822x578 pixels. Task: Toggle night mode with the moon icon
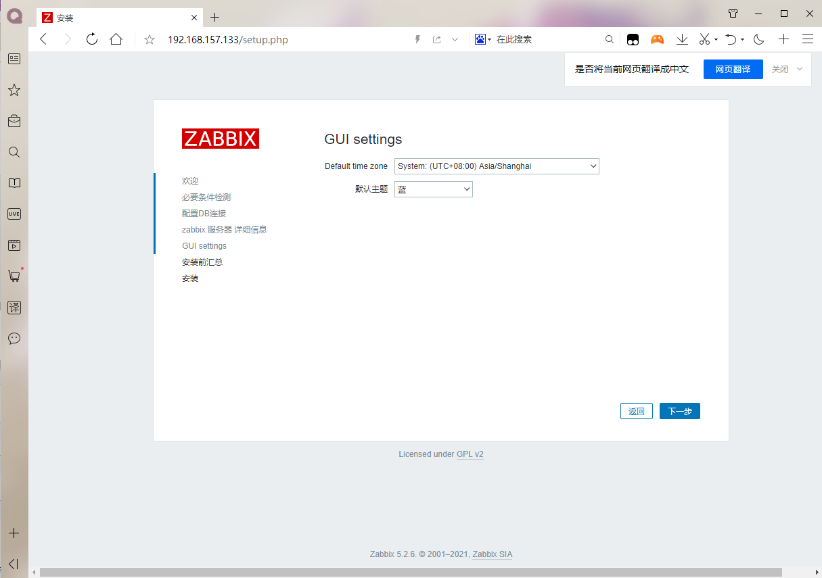759,39
